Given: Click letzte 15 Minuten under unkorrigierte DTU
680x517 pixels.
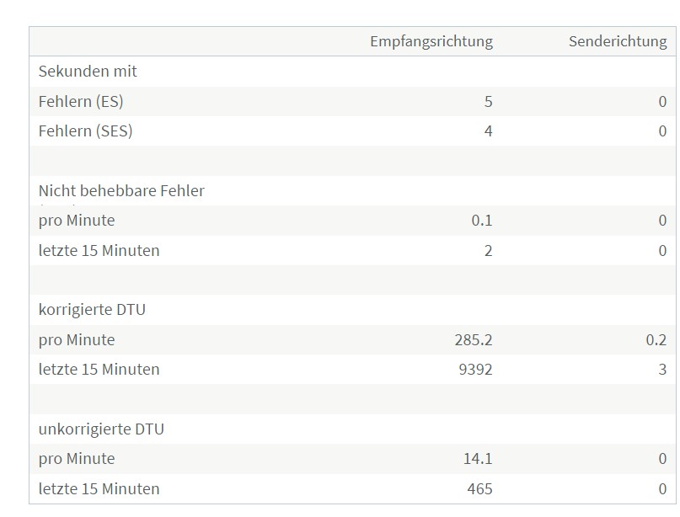Looking at the screenshot, I should [x=99, y=489].
